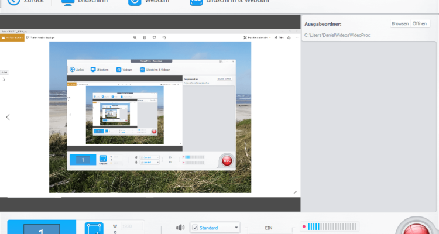Click the fullscreen expand arrow in photo viewer

point(295,192)
